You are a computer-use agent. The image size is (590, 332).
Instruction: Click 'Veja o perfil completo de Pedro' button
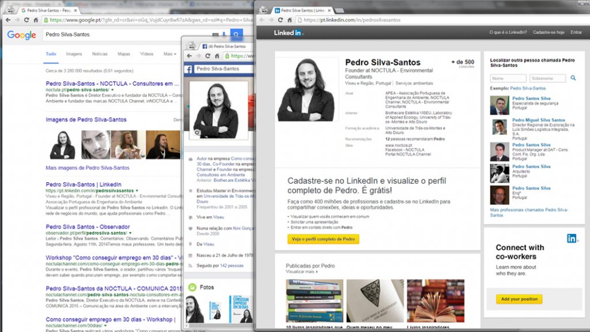323,239
